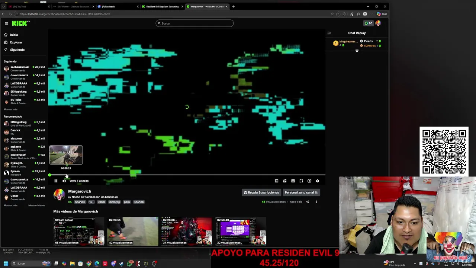Open sachauzumaki channel in Siguiendo list

(x=24, y=68)
